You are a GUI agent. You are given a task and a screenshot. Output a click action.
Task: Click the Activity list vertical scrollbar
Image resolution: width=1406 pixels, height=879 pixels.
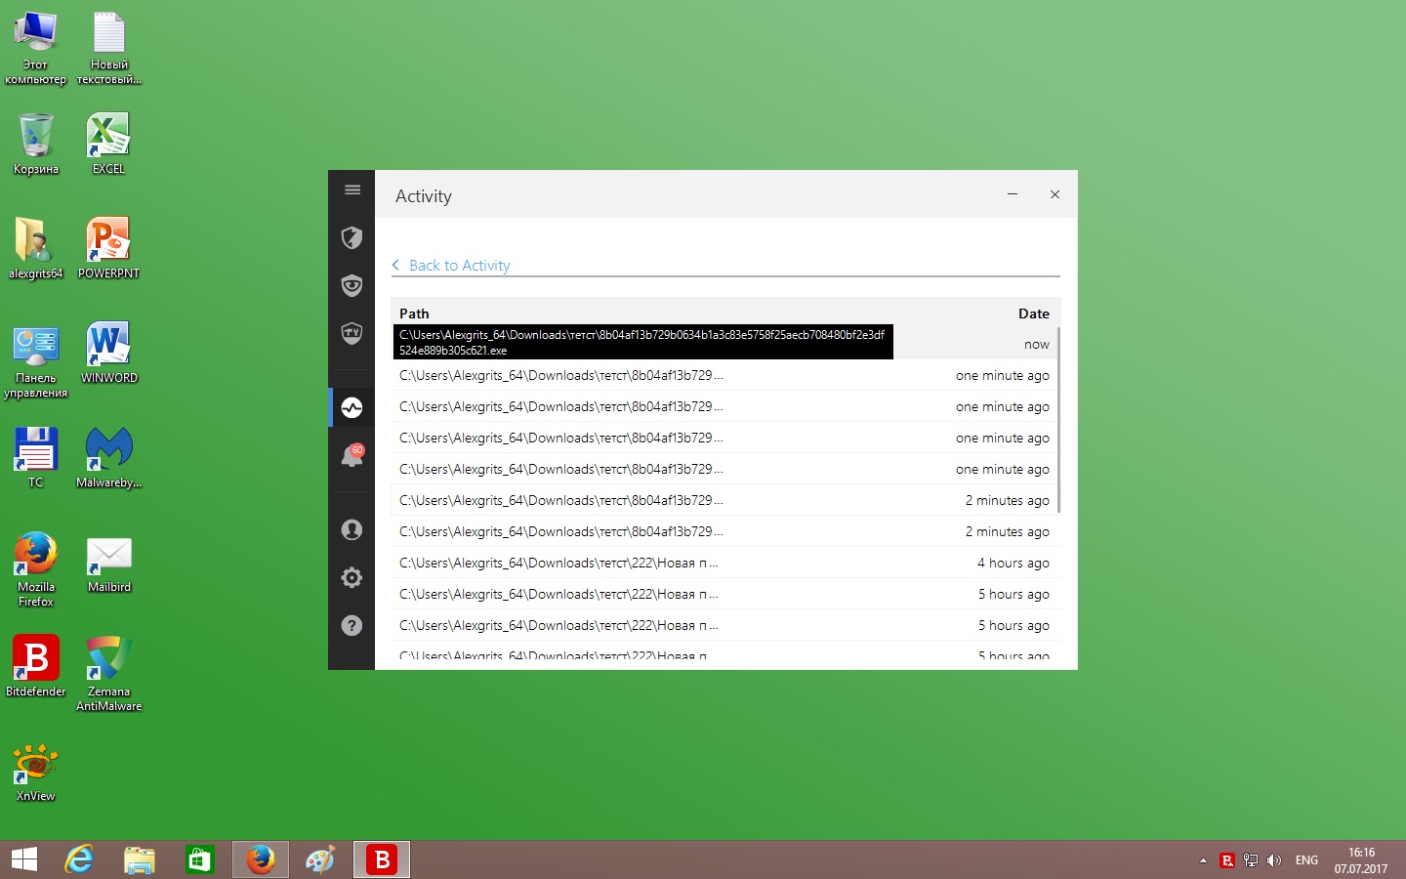1058,420
